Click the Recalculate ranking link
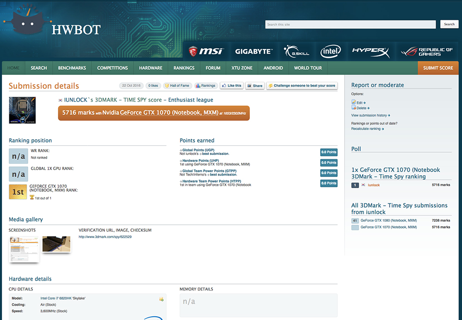 pos(367,129)
